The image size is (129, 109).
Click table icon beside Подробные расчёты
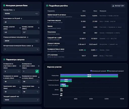click(47, 6)
